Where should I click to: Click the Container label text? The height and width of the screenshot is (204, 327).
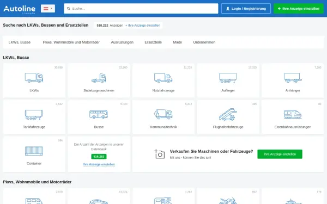coord(34,163)
